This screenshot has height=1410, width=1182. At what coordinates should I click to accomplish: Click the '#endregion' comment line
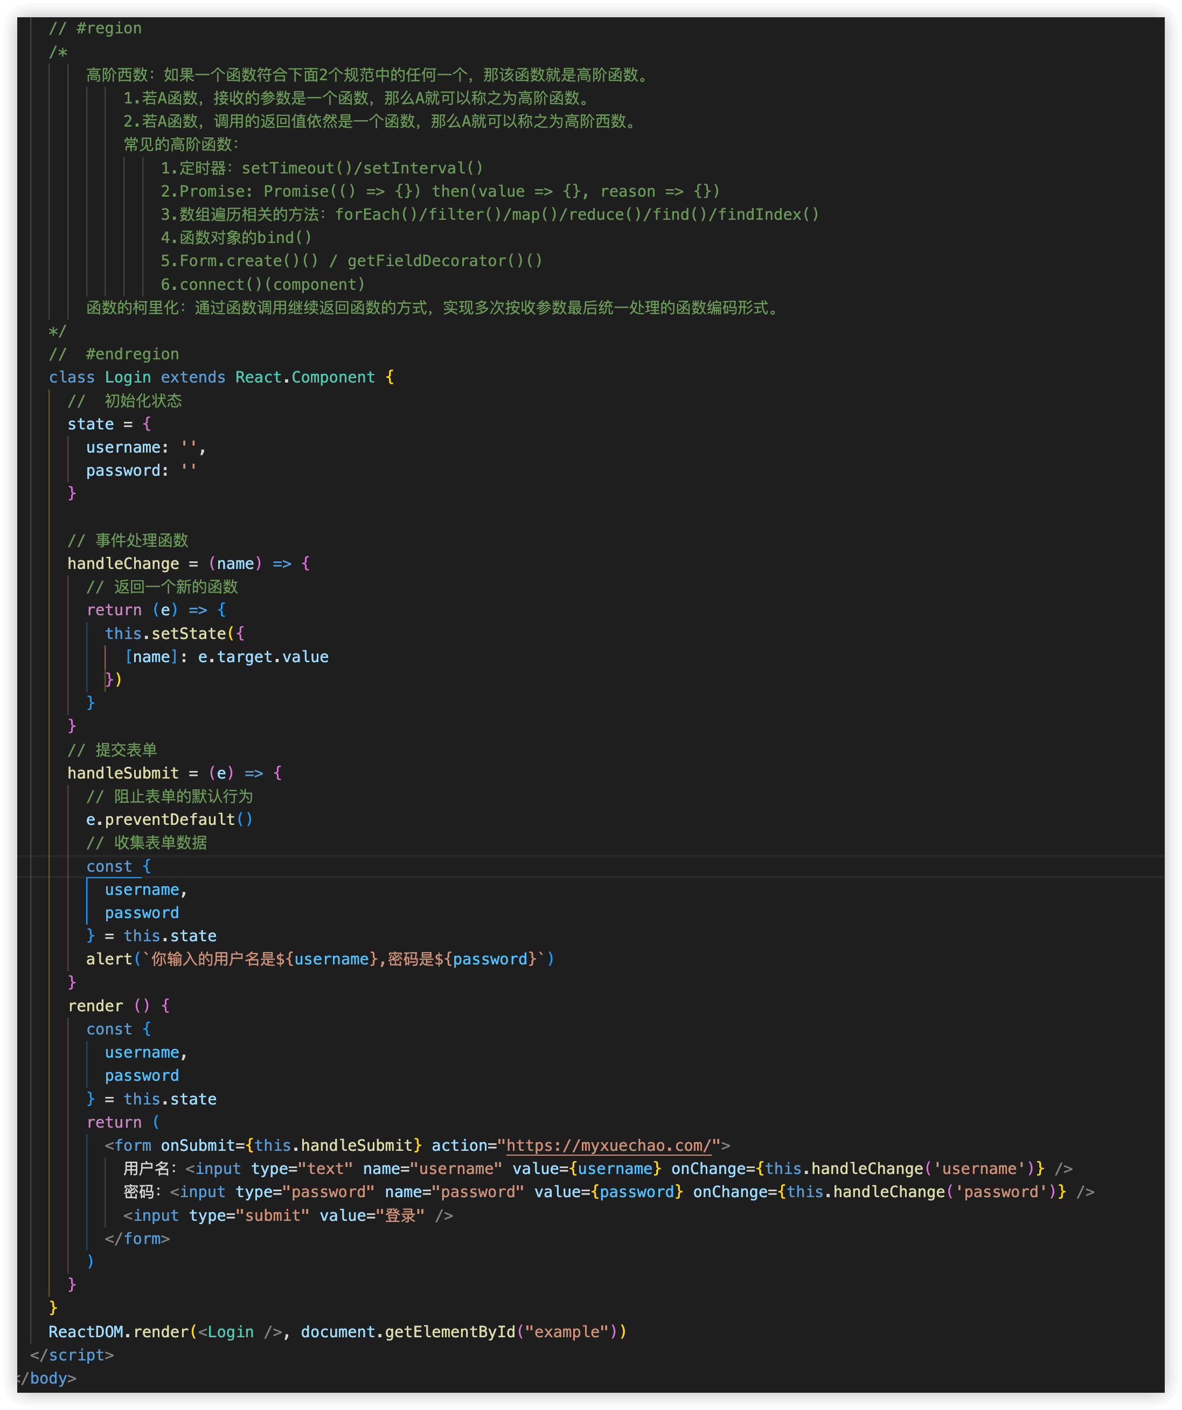114,354
